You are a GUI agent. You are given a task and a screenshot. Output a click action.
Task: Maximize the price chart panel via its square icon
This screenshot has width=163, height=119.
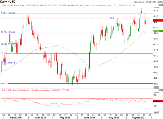coord(159,5)
